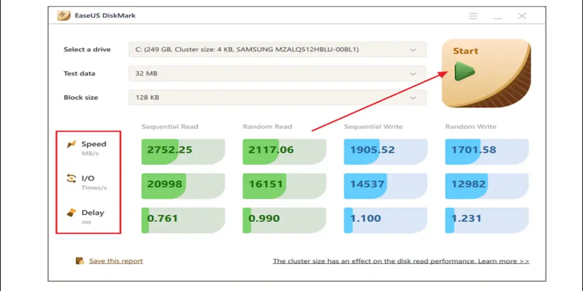The height and width of the screenshot is (291, 583).
Task: Click the Random Write column header
Action: click(x=471, y=126)
